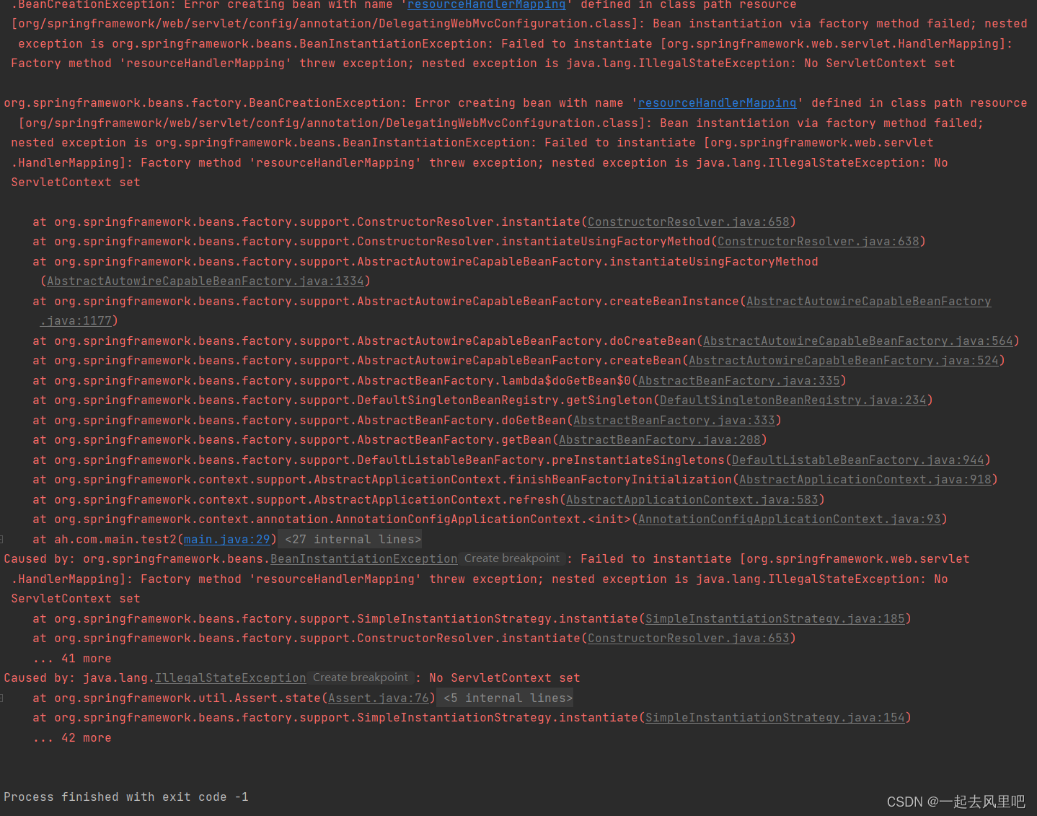The width and height of the screenshot is (1037, 816).
Task: Open Assert.java:76 source link
Action: pos(377,698)
